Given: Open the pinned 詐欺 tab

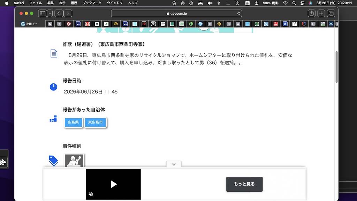Looking at the screenshot, I should [29, 24].
